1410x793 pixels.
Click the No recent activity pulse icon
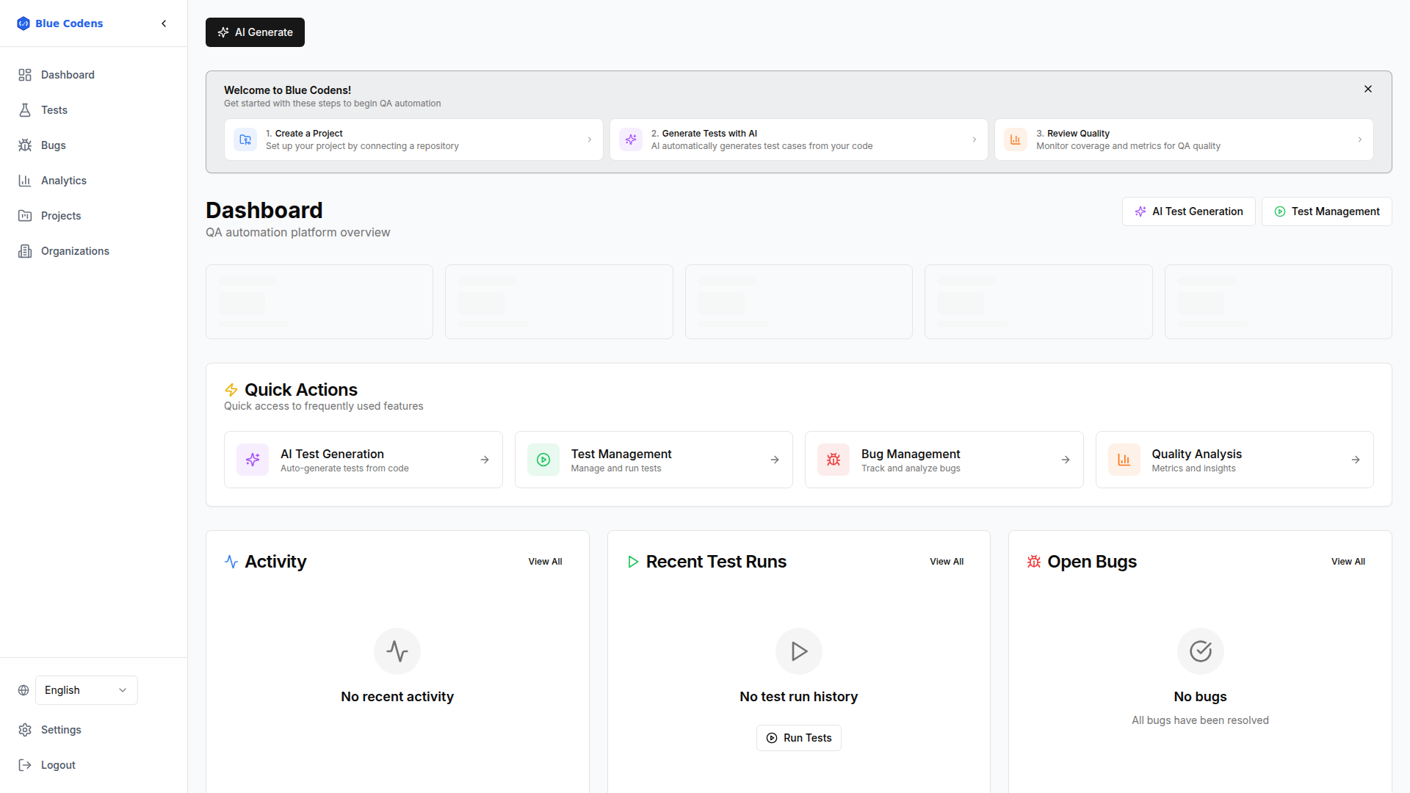(x=397, y=651)
